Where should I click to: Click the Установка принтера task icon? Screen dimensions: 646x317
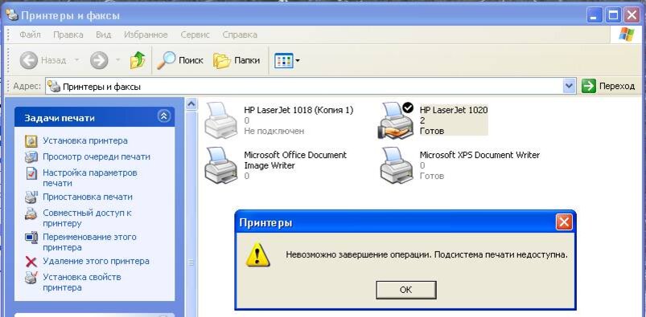tap(31, 140)
